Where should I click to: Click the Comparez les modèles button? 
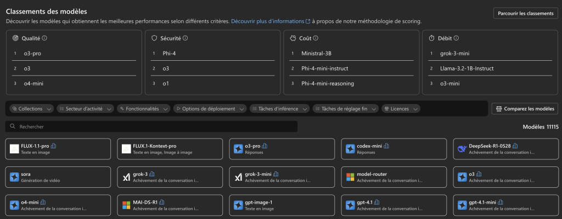click(525, 109)
